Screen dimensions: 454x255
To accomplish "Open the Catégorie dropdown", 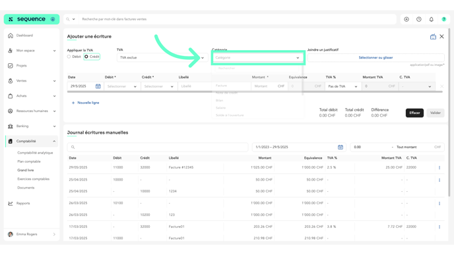I will [x=257, y=57].
